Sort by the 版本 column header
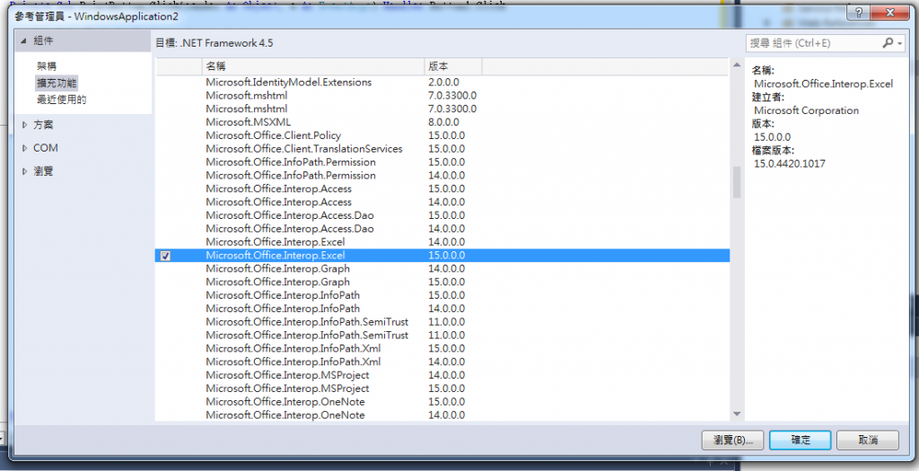919x471 pixels. [453, 66]
